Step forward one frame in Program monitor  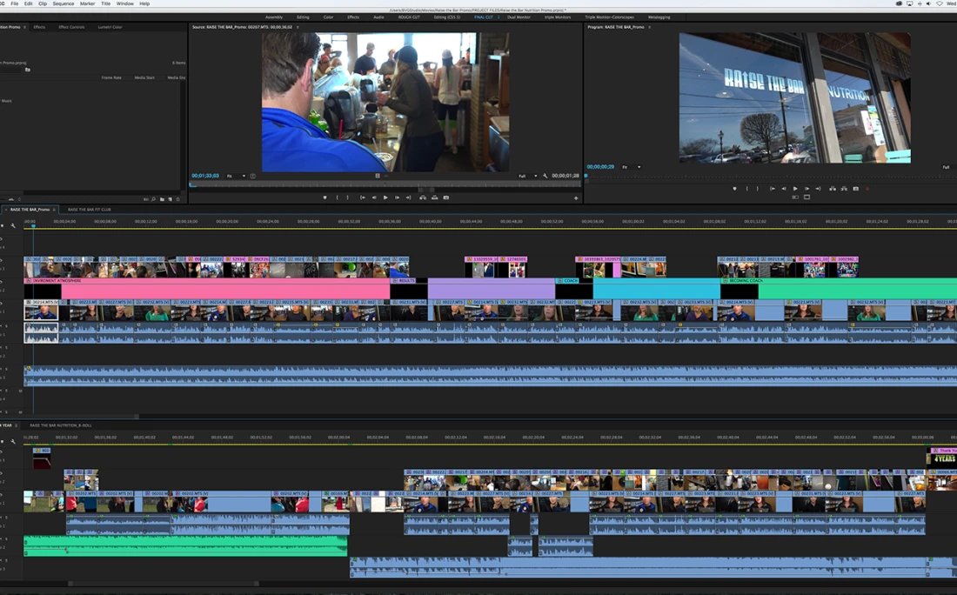click(807, 189)
